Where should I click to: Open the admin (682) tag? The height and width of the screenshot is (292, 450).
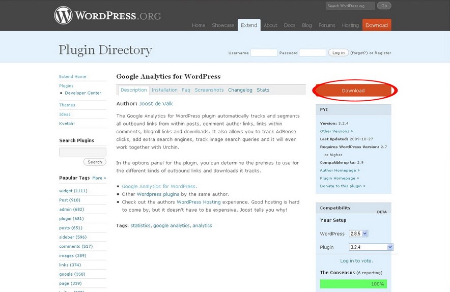[72, 210]
